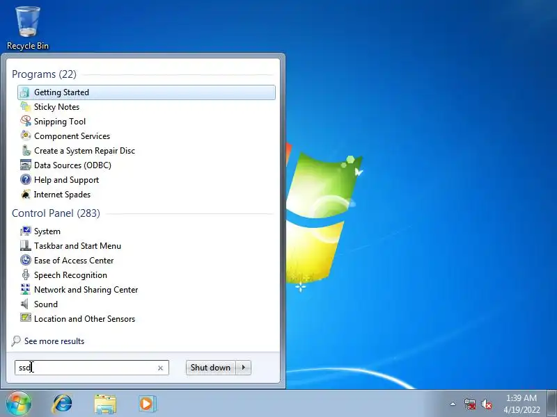This screenshot has width=557, height=417.
Task: Click the muted volume tray icon
Action: pos(486,404)
